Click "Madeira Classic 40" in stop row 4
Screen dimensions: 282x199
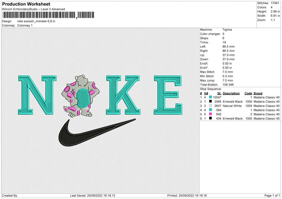[266, 110]
